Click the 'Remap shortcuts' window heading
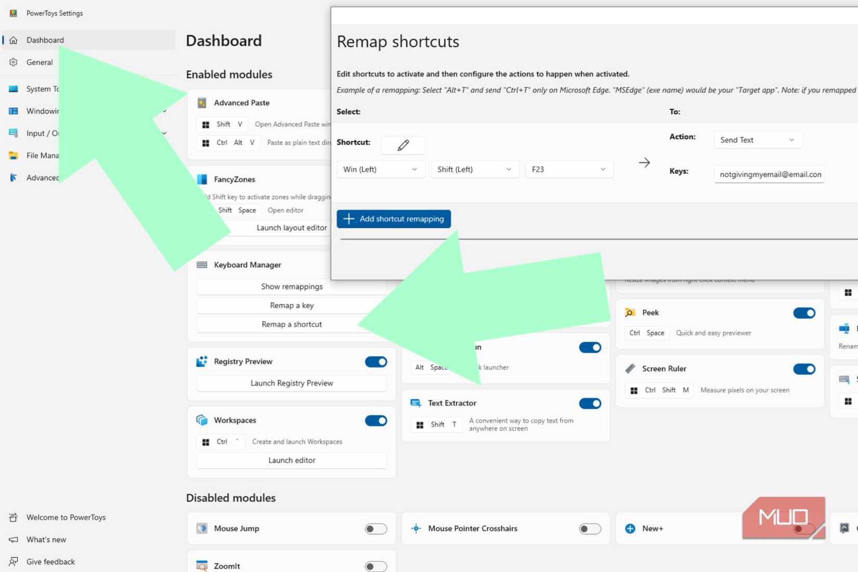The width and height of the screenshot is (858, 572). coord(398,42)
